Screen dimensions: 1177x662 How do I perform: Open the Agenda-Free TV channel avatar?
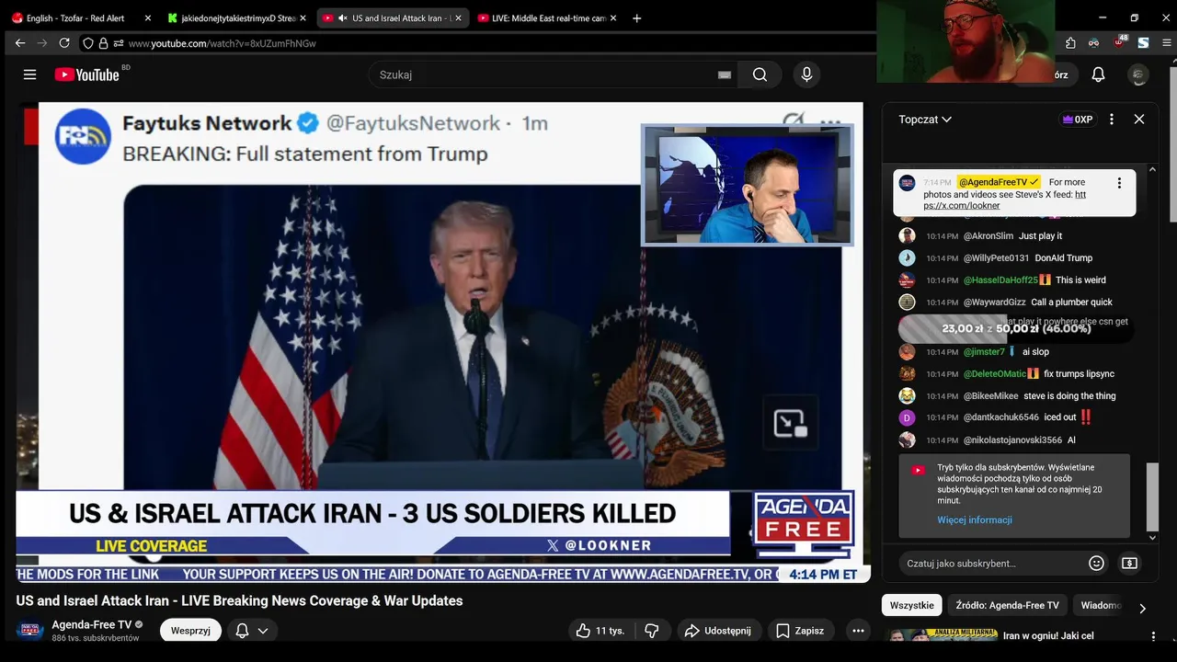(30, 631)
